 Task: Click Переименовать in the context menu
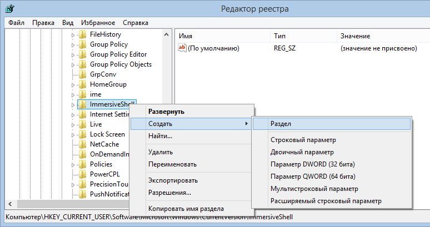click(x=172, y=164)
